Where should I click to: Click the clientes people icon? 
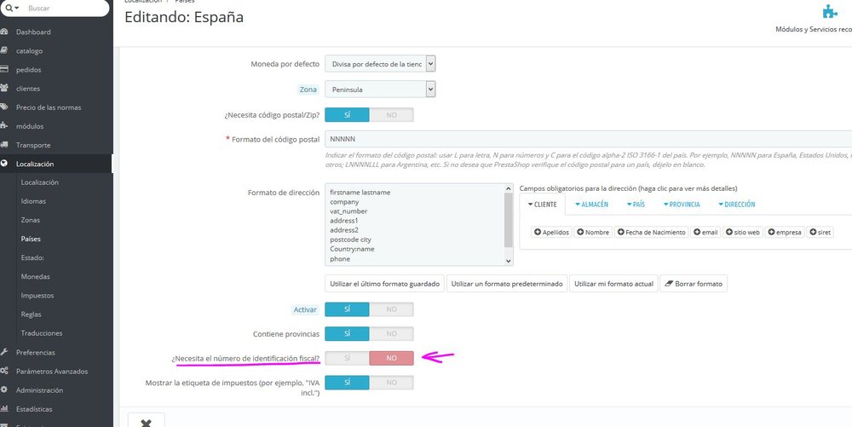click(x=5, y=89)
